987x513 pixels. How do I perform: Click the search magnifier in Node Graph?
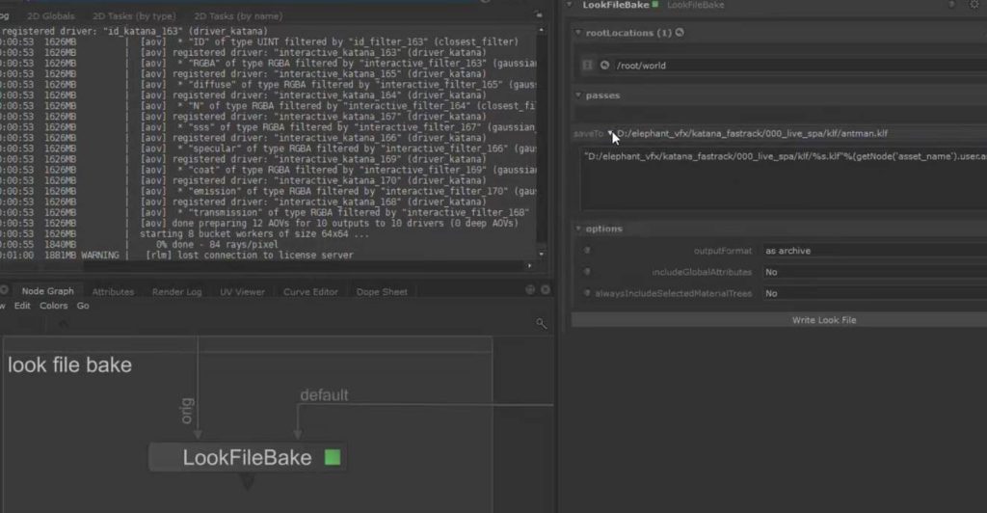(542, 324)
